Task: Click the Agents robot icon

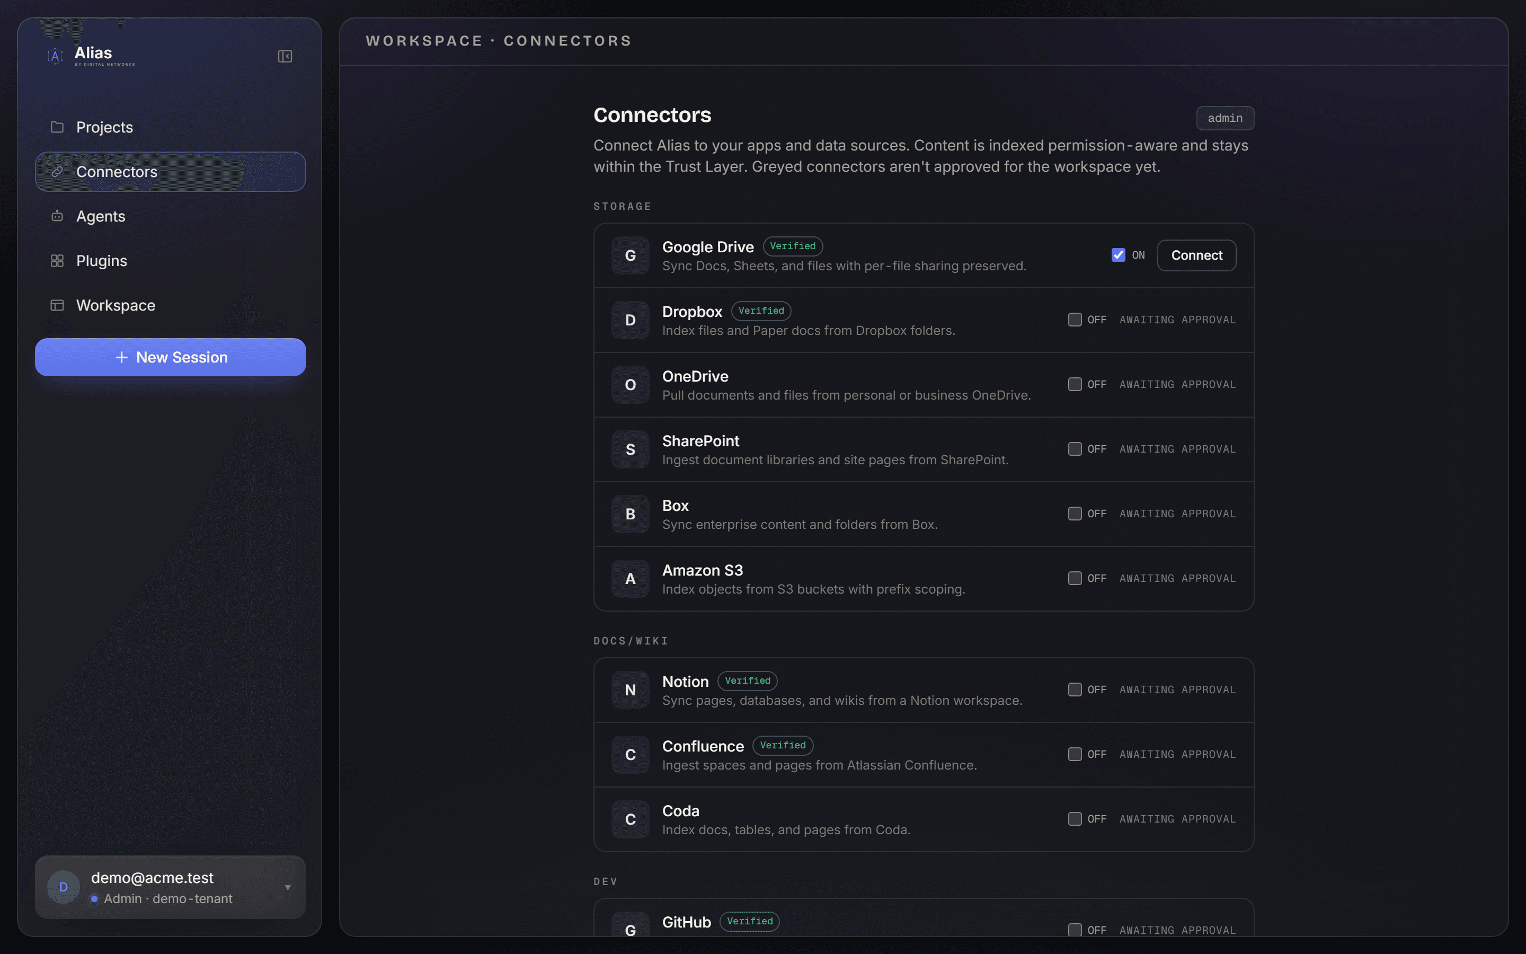Action: click(x=57, y=216)
